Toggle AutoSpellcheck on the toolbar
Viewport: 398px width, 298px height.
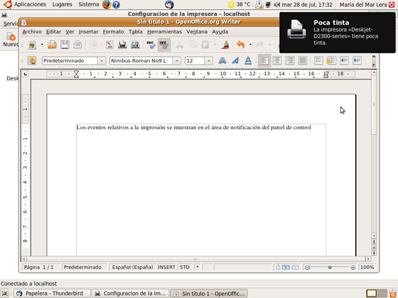click(164, 45)
